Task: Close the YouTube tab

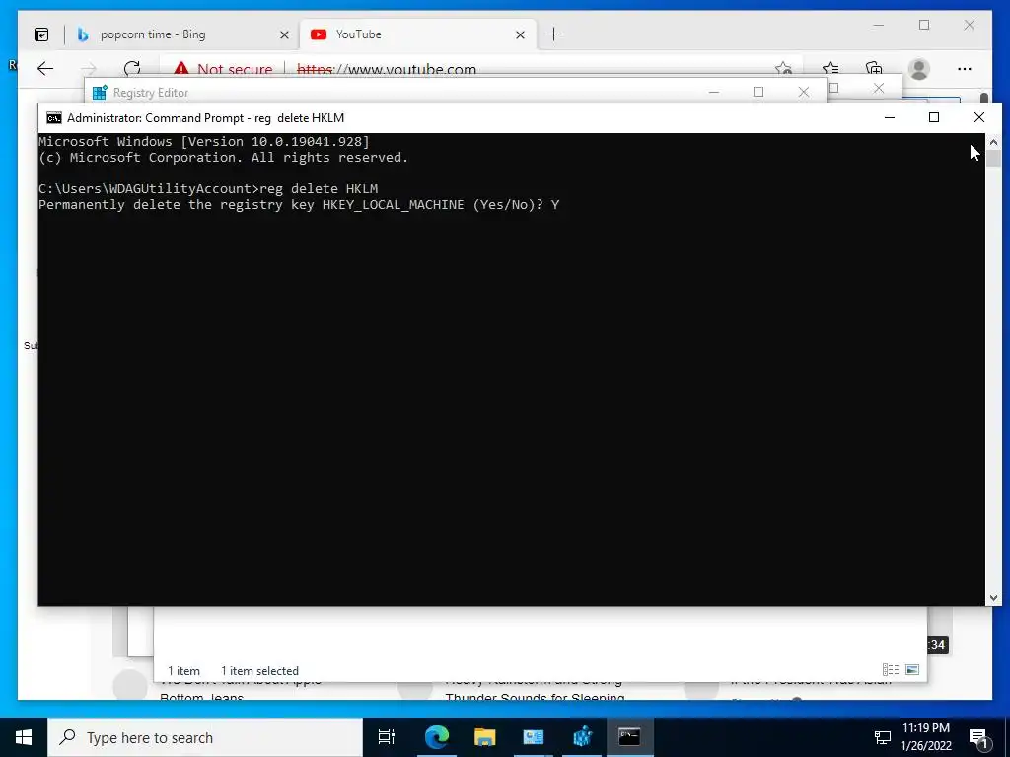Action: (x=521, y=34)
